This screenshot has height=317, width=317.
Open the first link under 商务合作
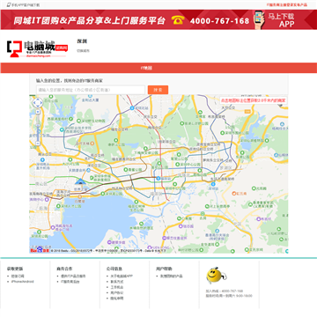(x=73, y=276)
